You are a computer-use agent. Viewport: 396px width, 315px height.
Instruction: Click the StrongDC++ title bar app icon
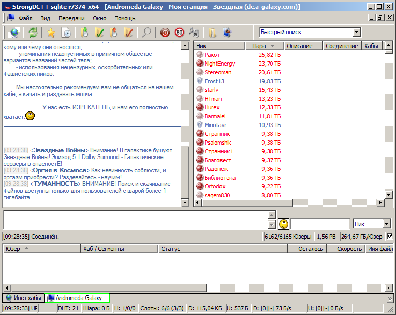[x=7, y=7]
